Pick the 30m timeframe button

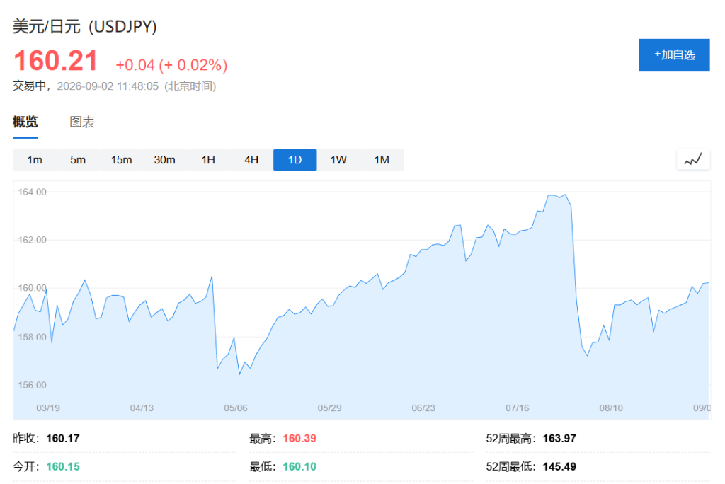tap(164, 160)
